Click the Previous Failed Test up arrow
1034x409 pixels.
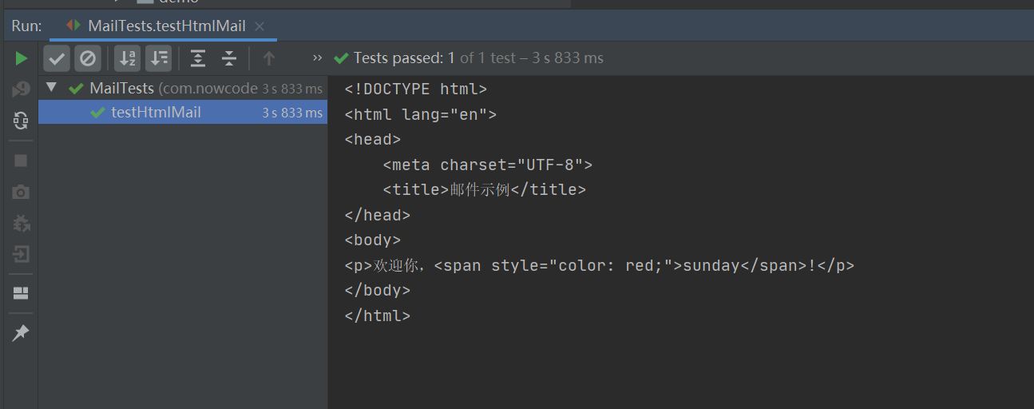click(269, 58)
